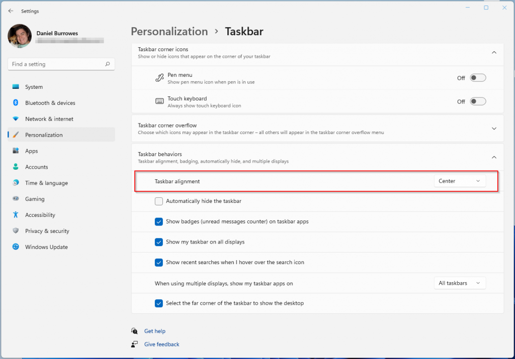Image resolution: width=515 pixels, height=359 pixels.
Task: Open Privacy & security category
Action: [61, 231]
